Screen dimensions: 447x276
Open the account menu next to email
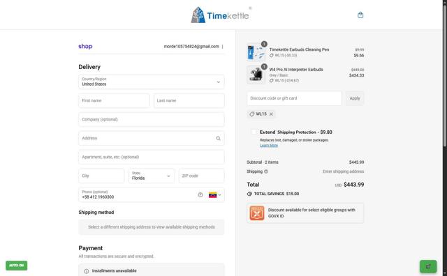pos(222,47)
